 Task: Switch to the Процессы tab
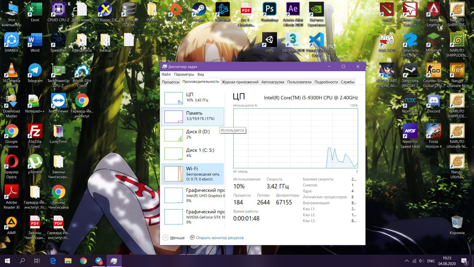tap(171, 82)
